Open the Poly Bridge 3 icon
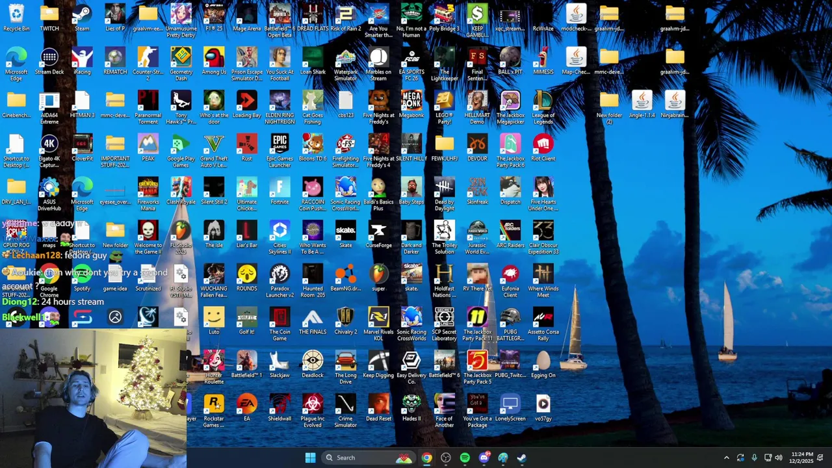This screenshot has width=832, height=468. [445, 18]
